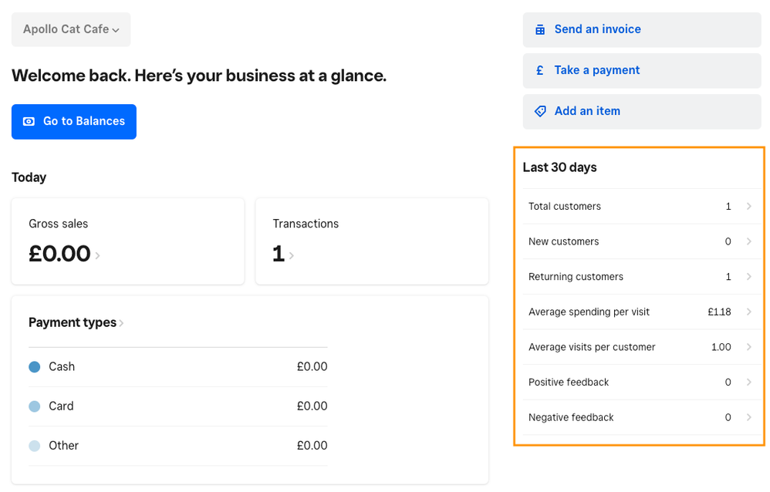
Task: Choose Add an item
Action: (x=642, y=111)
